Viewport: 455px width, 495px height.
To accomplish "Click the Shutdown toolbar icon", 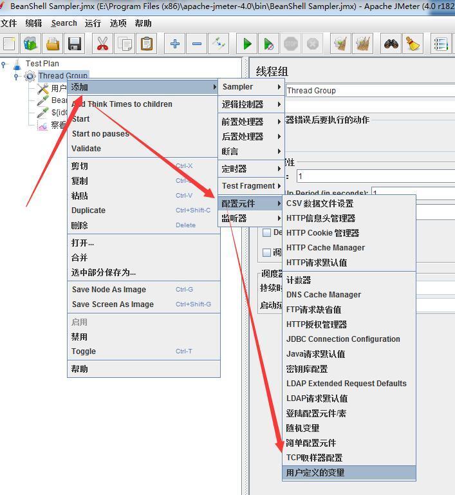I will pyautogui.click(x=312, y=44).
